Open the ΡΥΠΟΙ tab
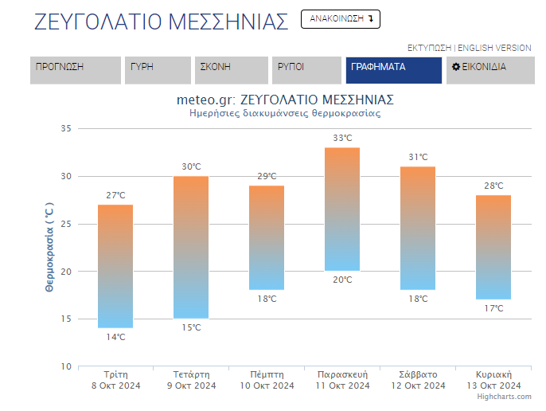 tap(306, 70)
